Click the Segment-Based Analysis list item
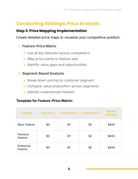The width and height of the screenshot is (138, 179). click(x=43, y=73)
